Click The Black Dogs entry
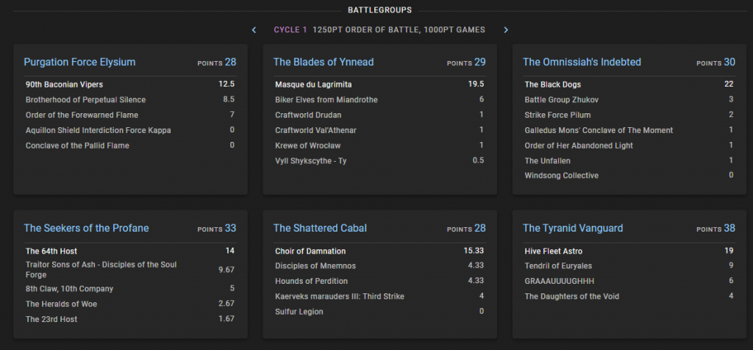The height and width of the screenshot is (350, 753). point(552,85)
